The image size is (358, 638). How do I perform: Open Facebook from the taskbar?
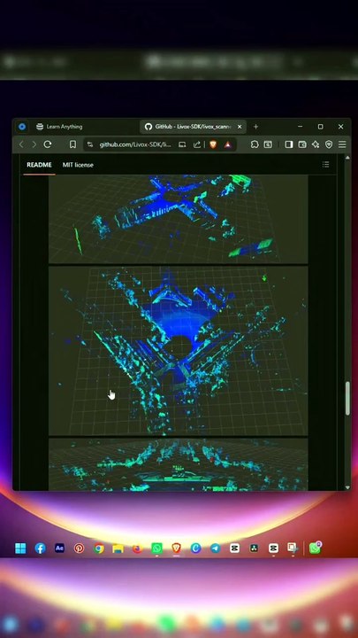click(x=40, y=549)
